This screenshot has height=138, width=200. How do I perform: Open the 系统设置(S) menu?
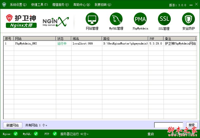pyautogui.click(x=18, y=5)
